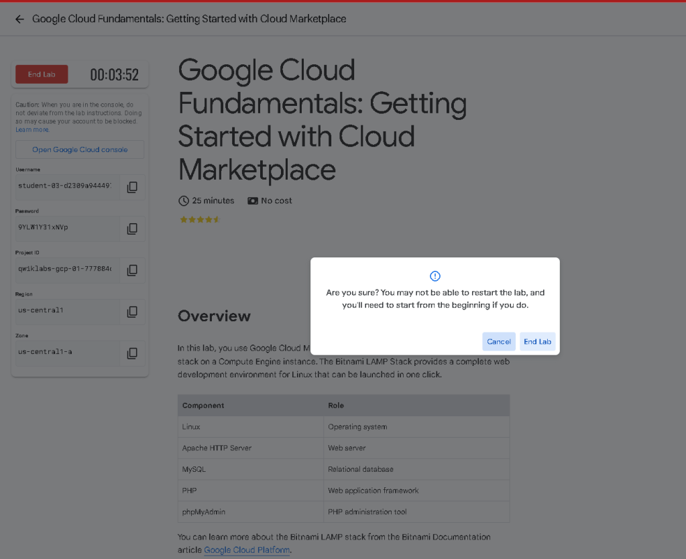Click the money icon beside No cost
This screenshot has height=559, width=686.
(253, 201)
